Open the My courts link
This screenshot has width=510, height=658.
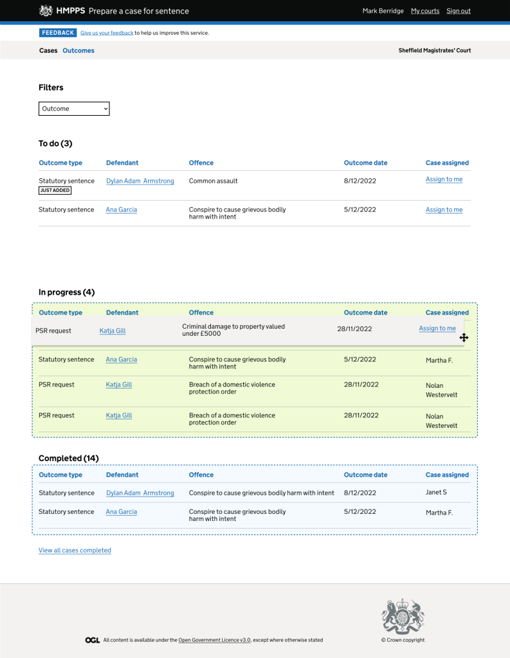(425, 11)
